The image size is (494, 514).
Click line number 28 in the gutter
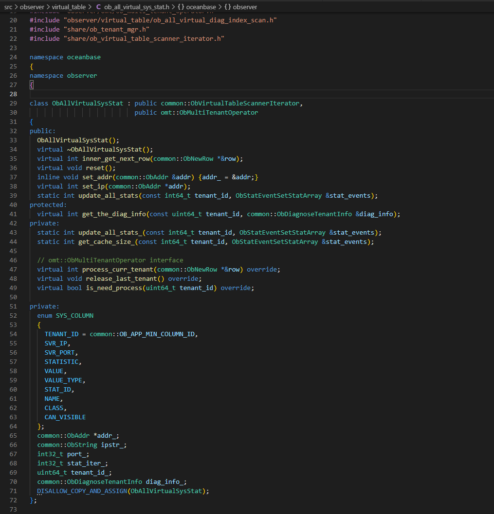click(13, 94)
